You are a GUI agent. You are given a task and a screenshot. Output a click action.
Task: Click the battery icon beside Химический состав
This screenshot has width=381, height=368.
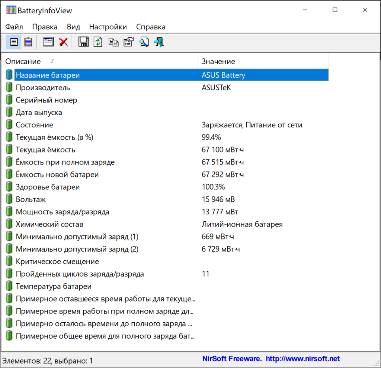click(x=9, y=224)
